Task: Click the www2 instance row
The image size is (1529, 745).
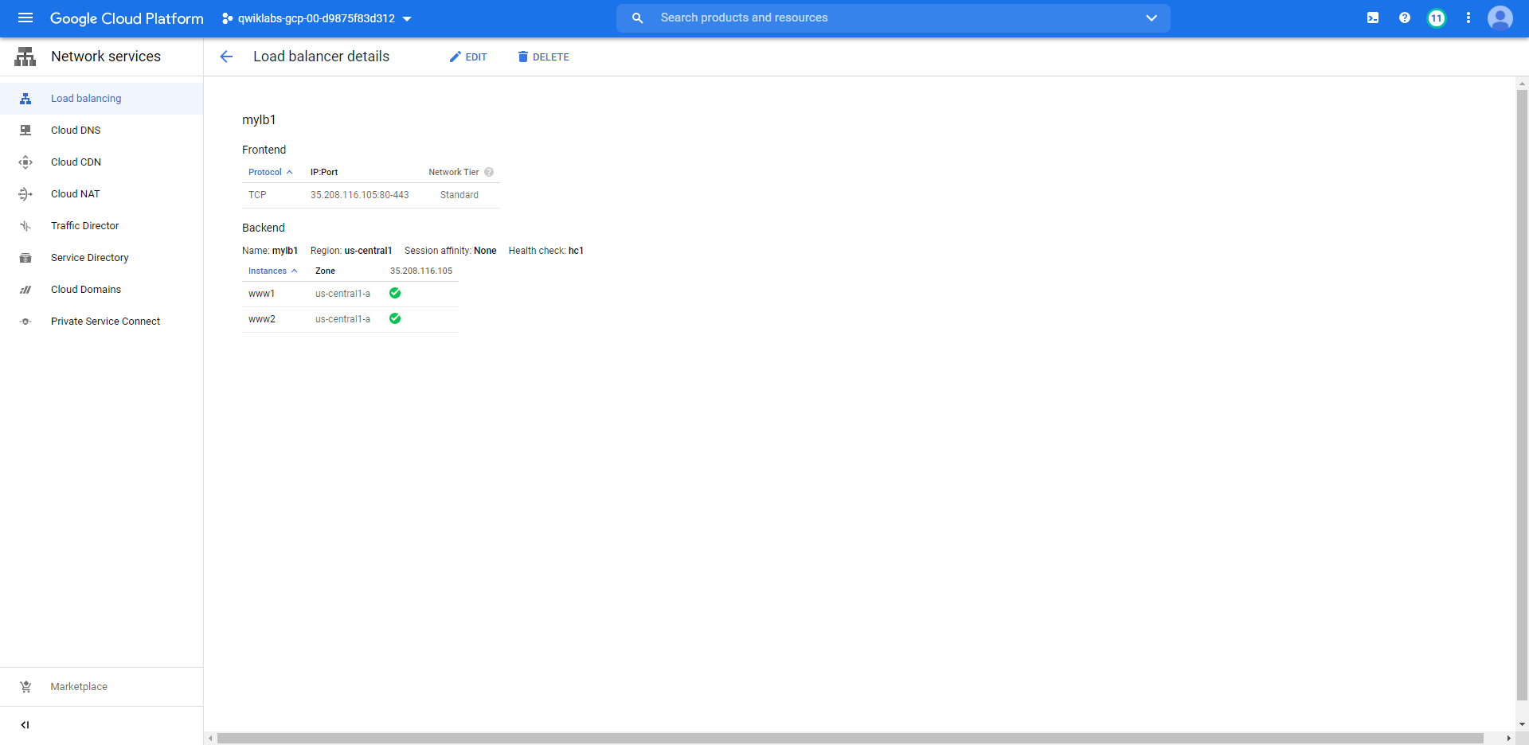Action: pyautogui.click(x=350, y=319)
